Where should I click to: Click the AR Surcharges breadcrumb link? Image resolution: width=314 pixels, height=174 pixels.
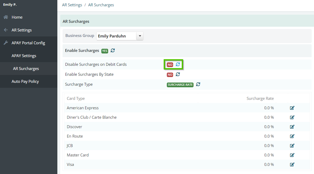(101, 5)
